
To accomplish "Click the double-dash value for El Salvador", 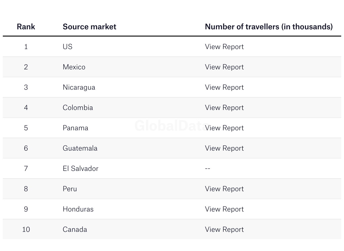I will (208, 169).
